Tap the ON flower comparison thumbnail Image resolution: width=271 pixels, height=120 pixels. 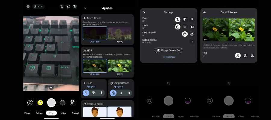coord(242,30)
